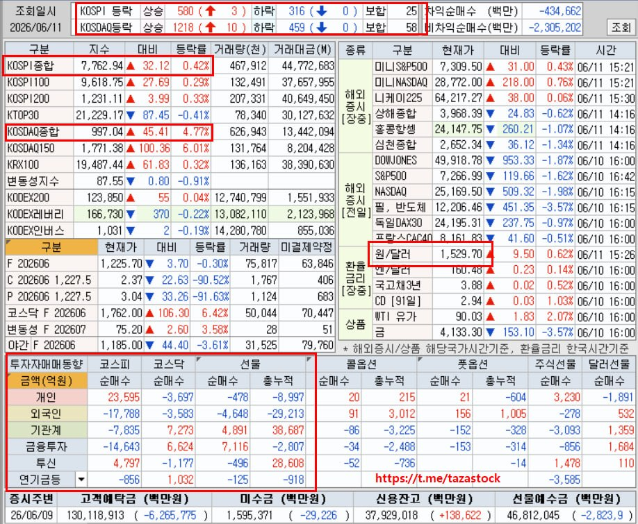Click the 차익순매수 value -434,662
The image size is (638, 524).
click(560, 11)
